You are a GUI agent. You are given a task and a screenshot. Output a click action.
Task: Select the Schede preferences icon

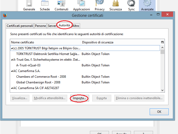pyautogui.click(x=45, y=4)
